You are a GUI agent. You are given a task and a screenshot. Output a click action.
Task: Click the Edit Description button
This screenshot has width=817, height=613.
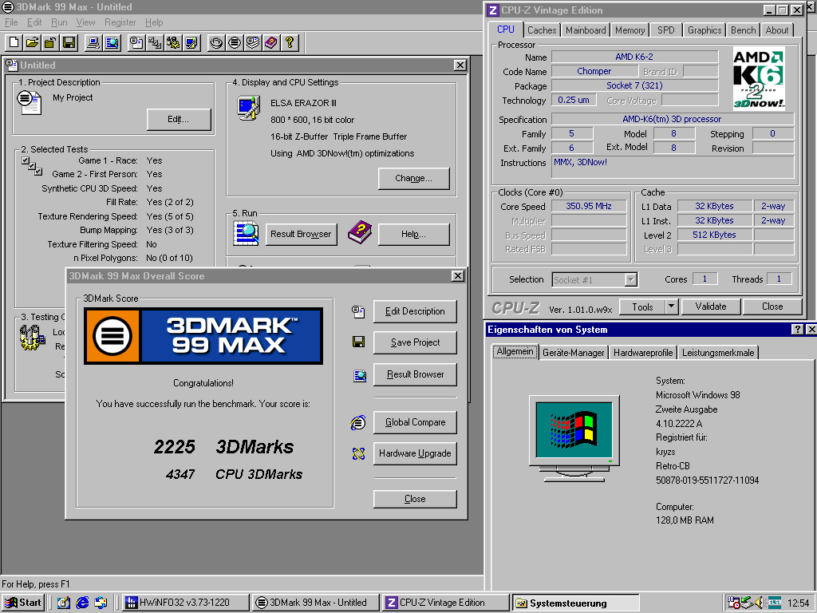415,311
